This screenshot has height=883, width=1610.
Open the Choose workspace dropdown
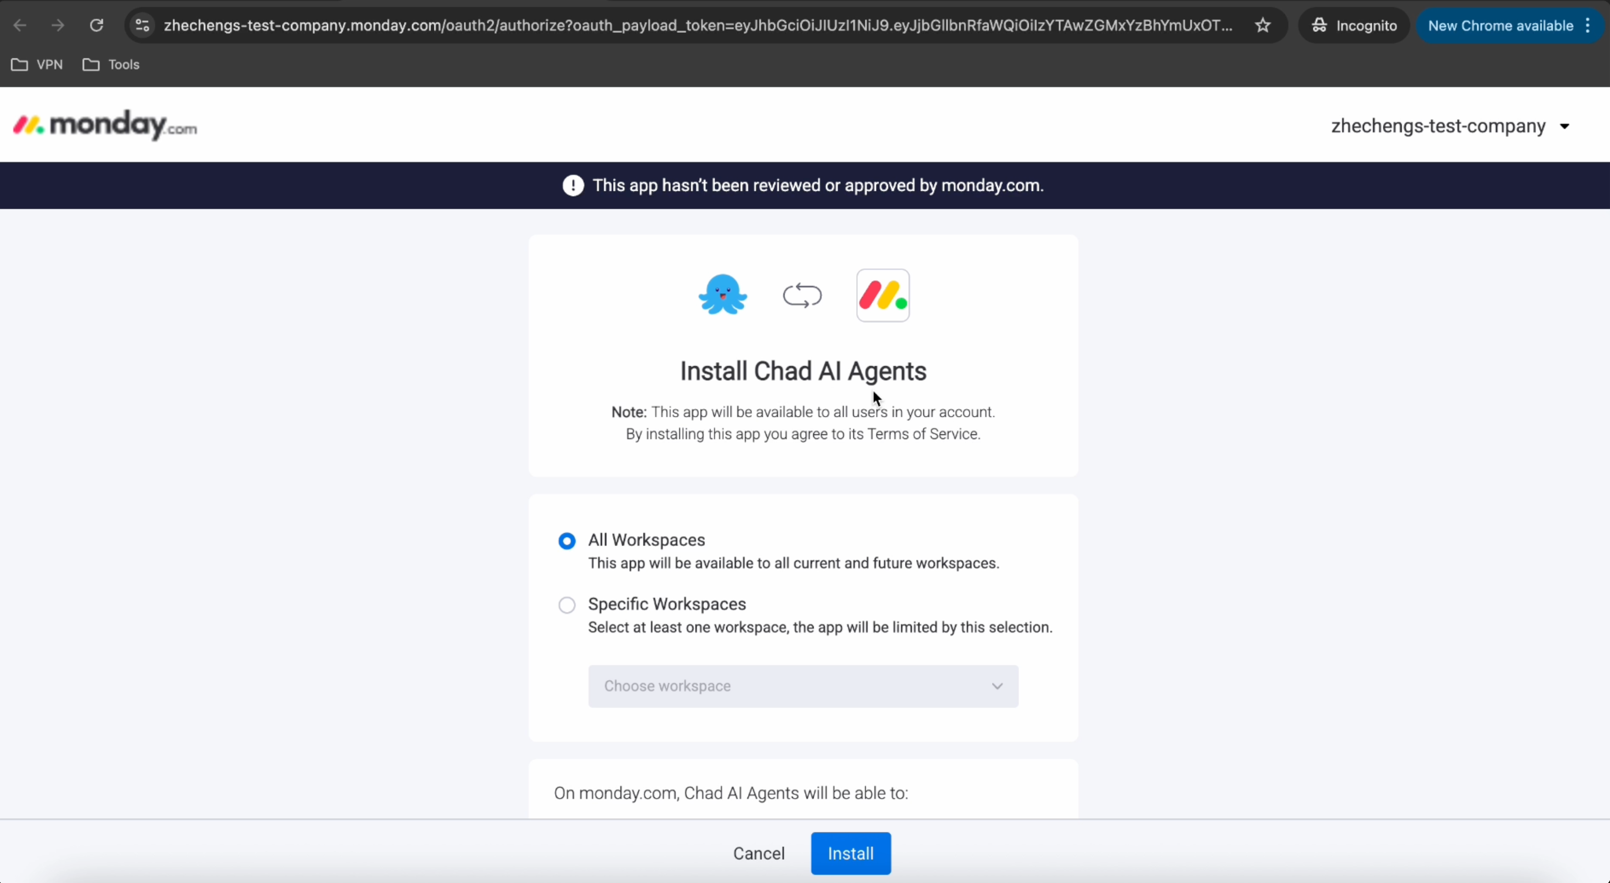point(803,686)
